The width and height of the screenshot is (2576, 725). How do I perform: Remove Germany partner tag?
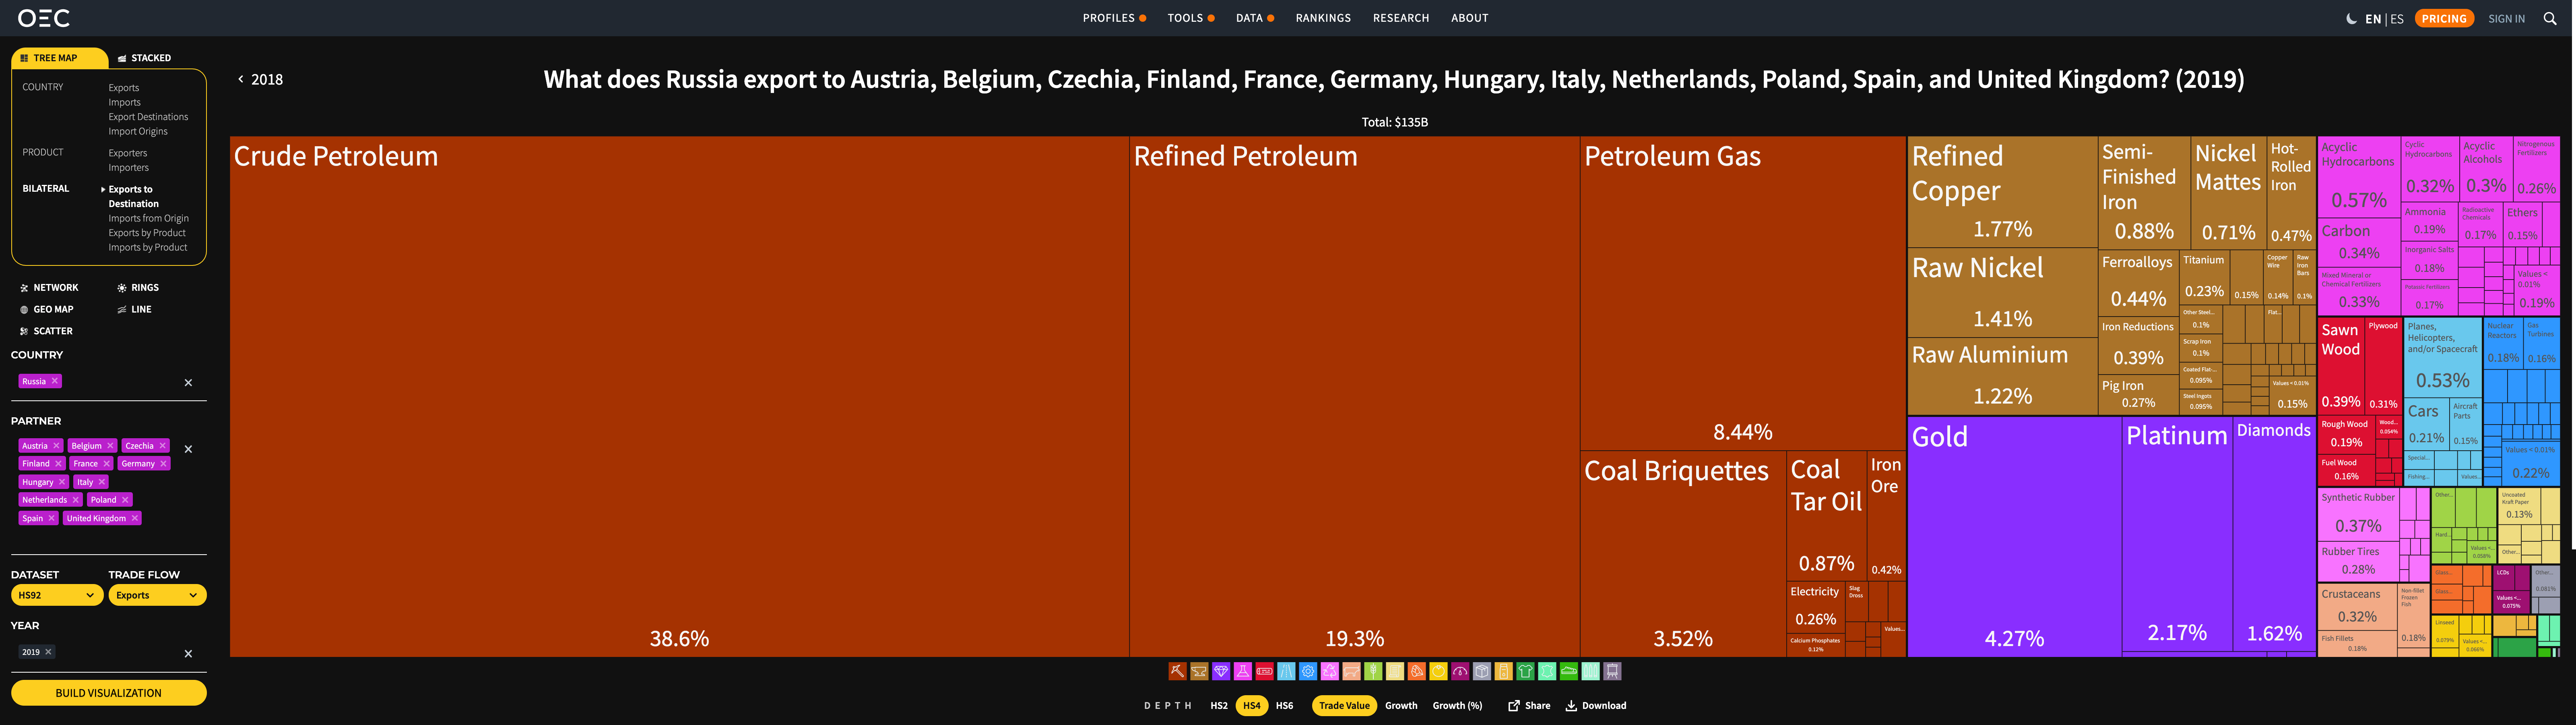[163, 464]
